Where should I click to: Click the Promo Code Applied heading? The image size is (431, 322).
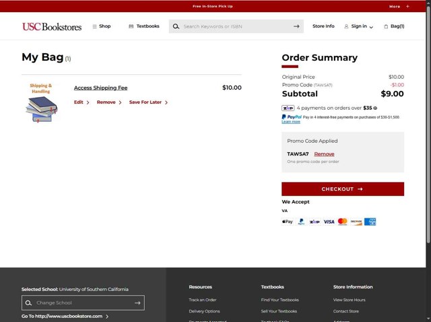pyautogui.click(x=312, y=141)
